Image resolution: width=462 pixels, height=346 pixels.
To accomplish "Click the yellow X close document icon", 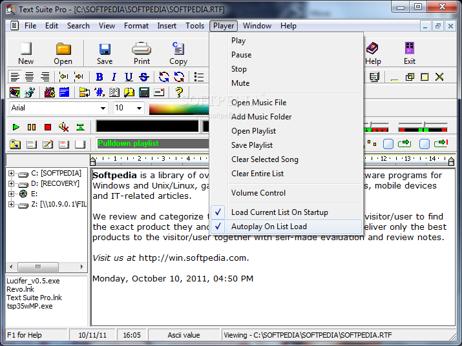I will coord(439,77).
